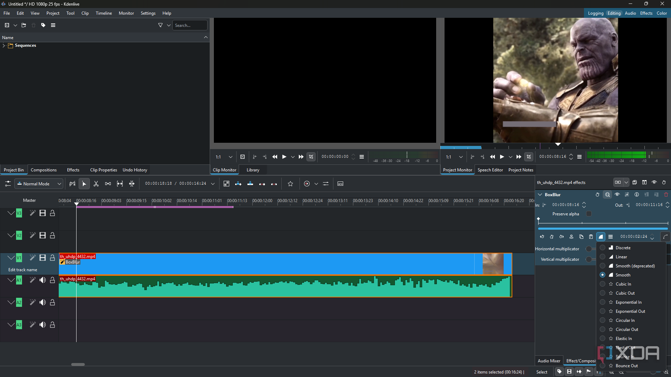Switch to Audio workspace layout
Viewport: 671px width, 377px height.
coord(630,13)
